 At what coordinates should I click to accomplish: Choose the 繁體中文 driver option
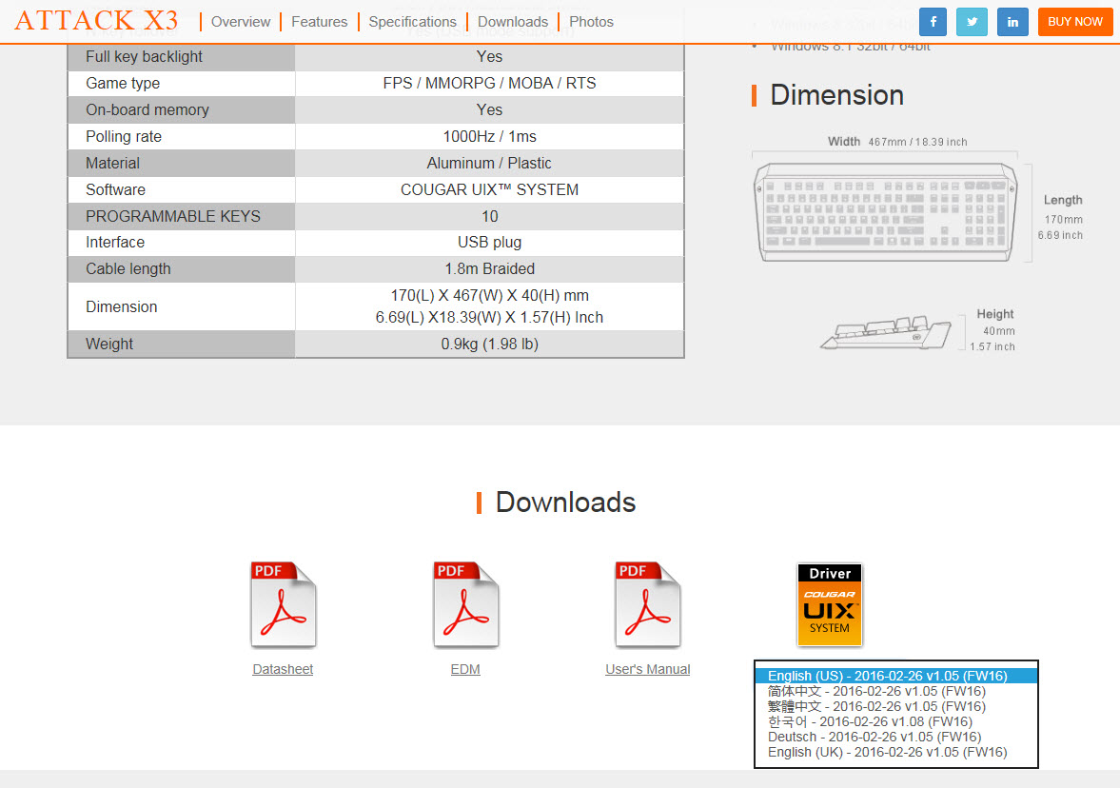[896, 706]
